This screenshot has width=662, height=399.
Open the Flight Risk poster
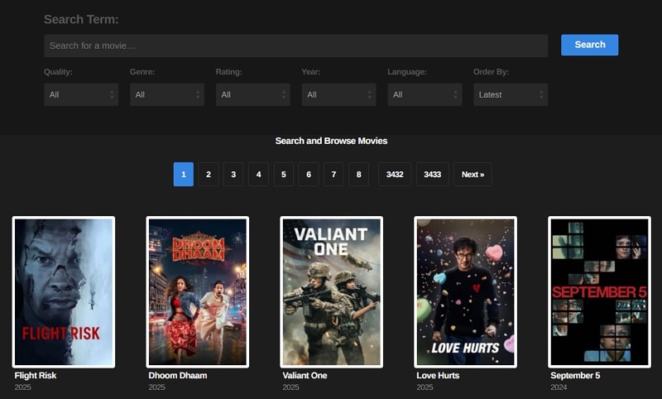[64, 292]
